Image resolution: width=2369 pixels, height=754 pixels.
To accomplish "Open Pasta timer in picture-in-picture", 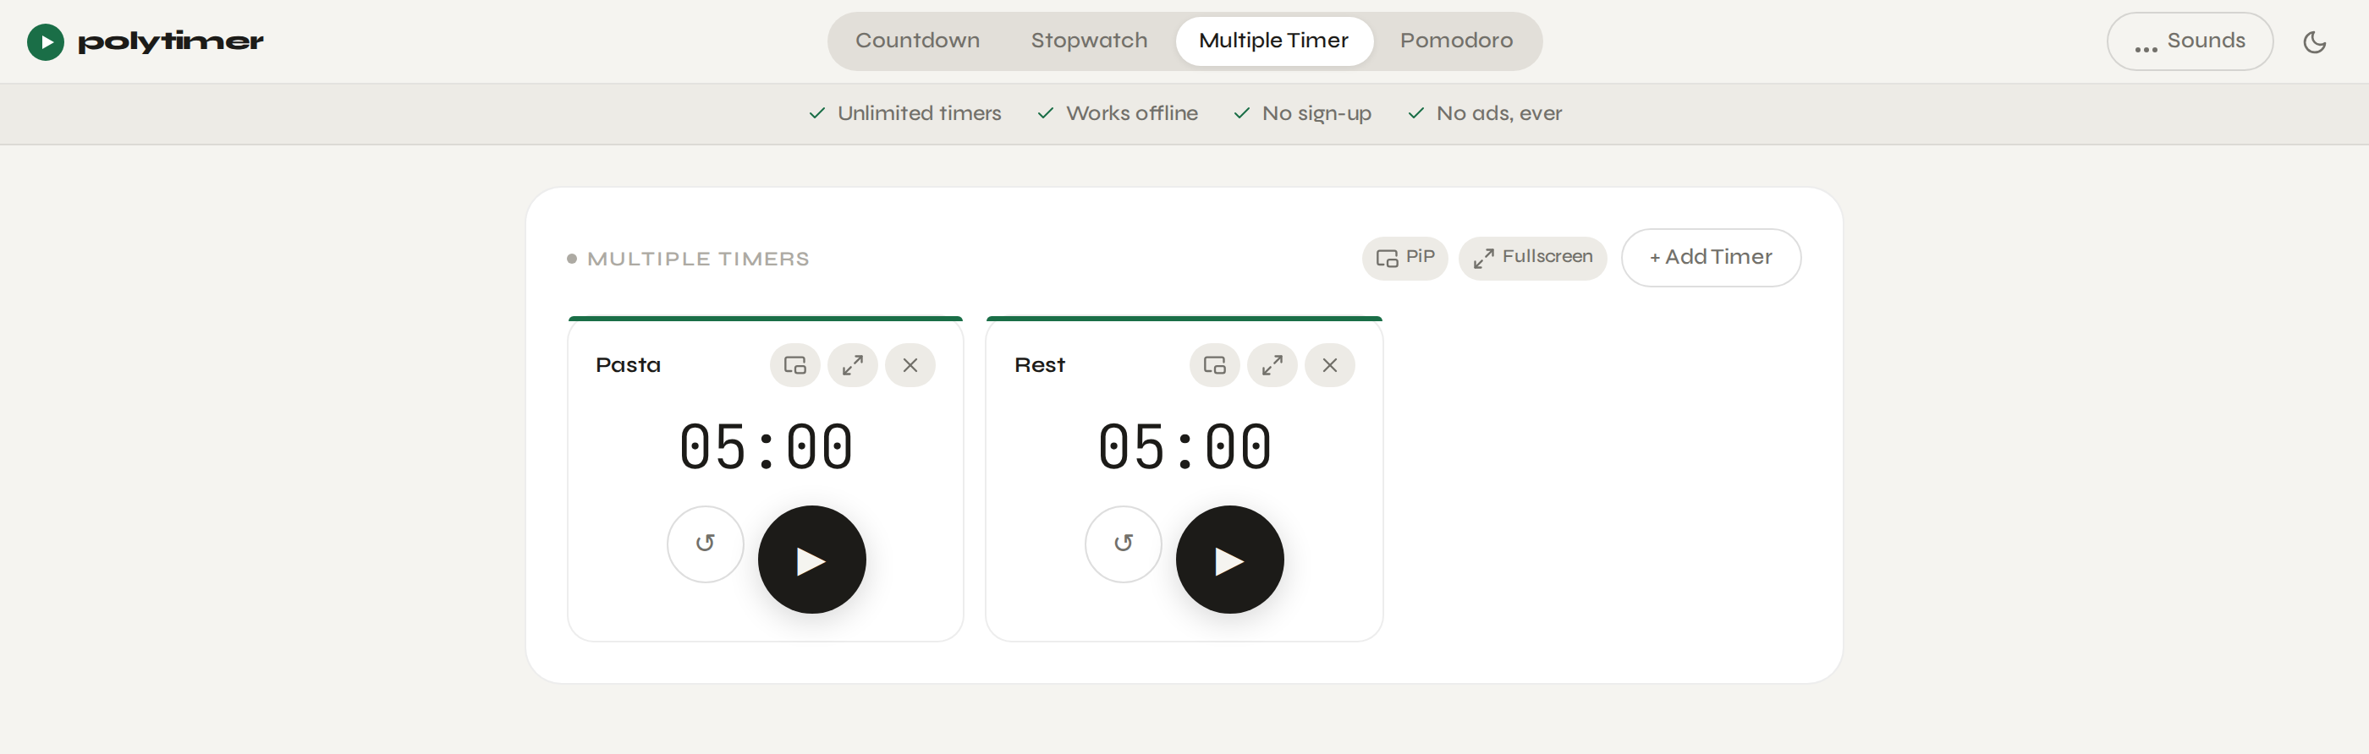I will pyautogui.click(x=794, y=365).
